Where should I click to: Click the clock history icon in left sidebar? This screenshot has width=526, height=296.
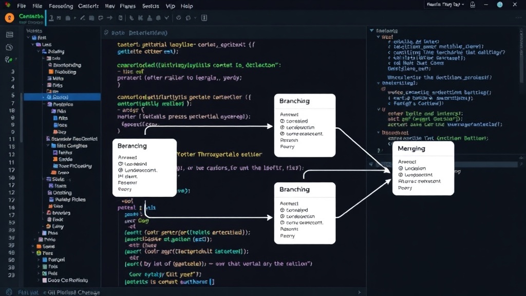(x=9, y=47)
